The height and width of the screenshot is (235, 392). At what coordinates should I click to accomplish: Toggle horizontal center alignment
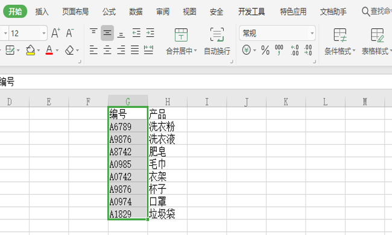coord(107,50)
